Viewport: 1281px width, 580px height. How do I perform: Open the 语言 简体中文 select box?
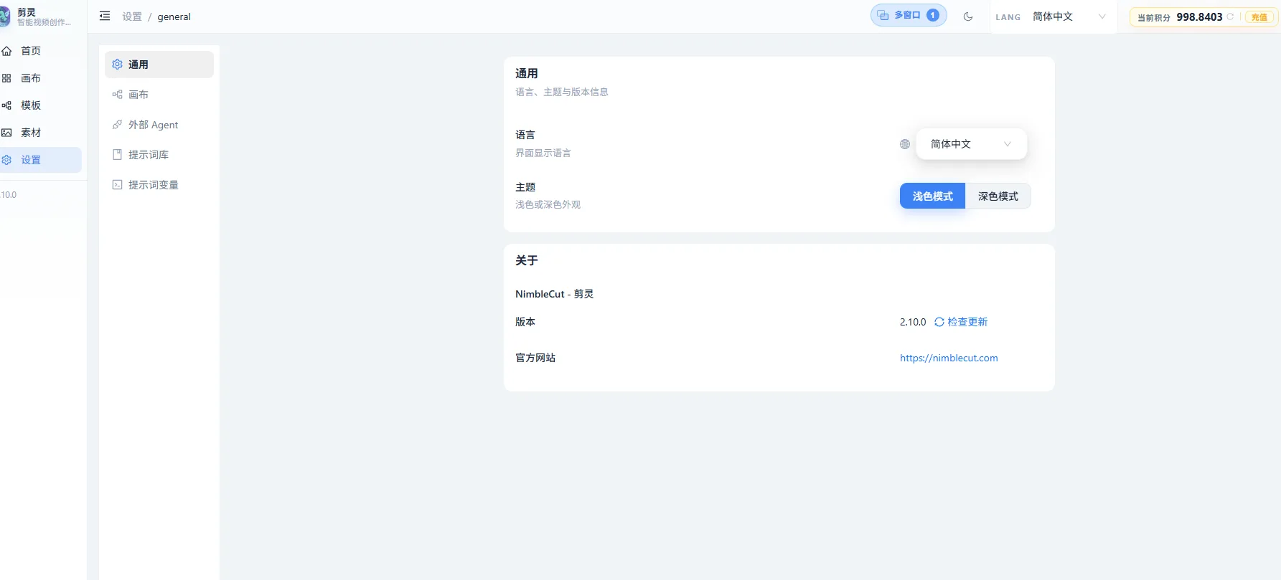(972, 144)
